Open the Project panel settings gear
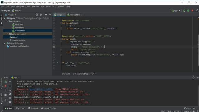This screenshot has width=199, height=112. click(46, 15)
